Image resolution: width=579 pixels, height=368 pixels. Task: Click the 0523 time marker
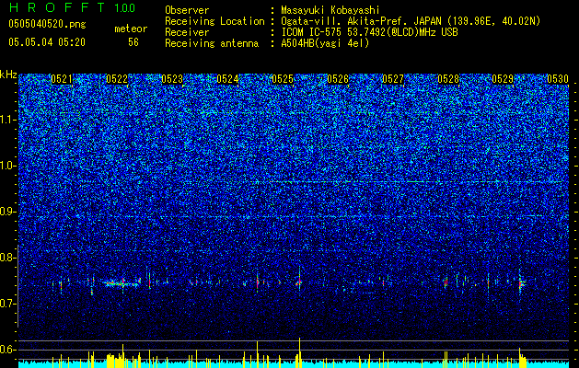[x=172, y=79]
